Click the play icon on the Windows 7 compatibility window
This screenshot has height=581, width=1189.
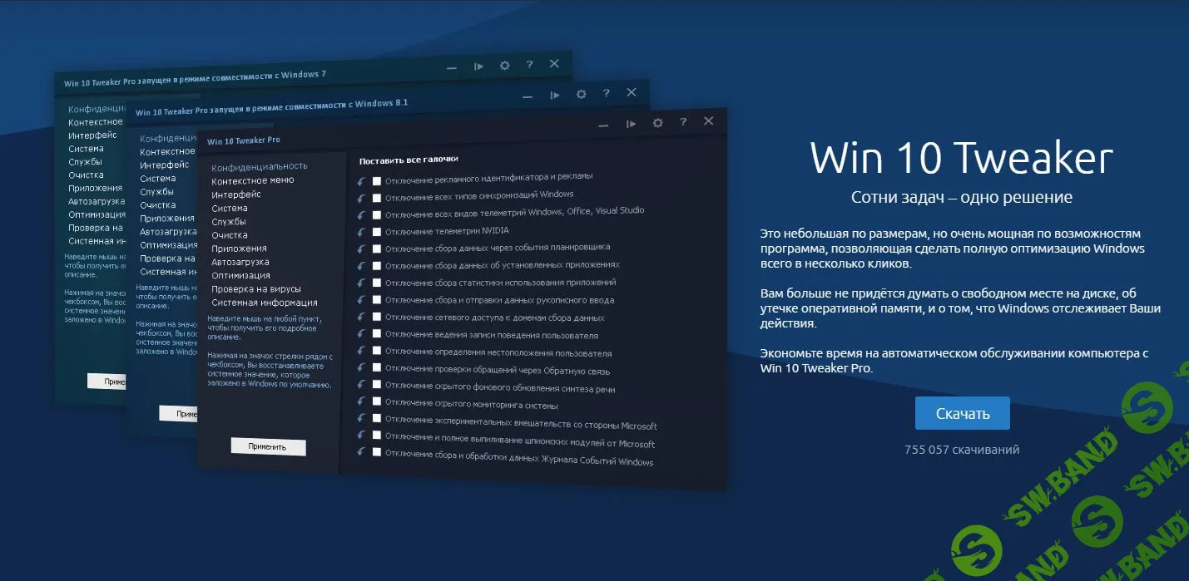[x=478, y=64]
